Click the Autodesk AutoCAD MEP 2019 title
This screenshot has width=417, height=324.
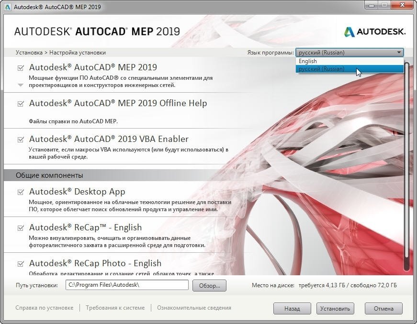[93, 67]
